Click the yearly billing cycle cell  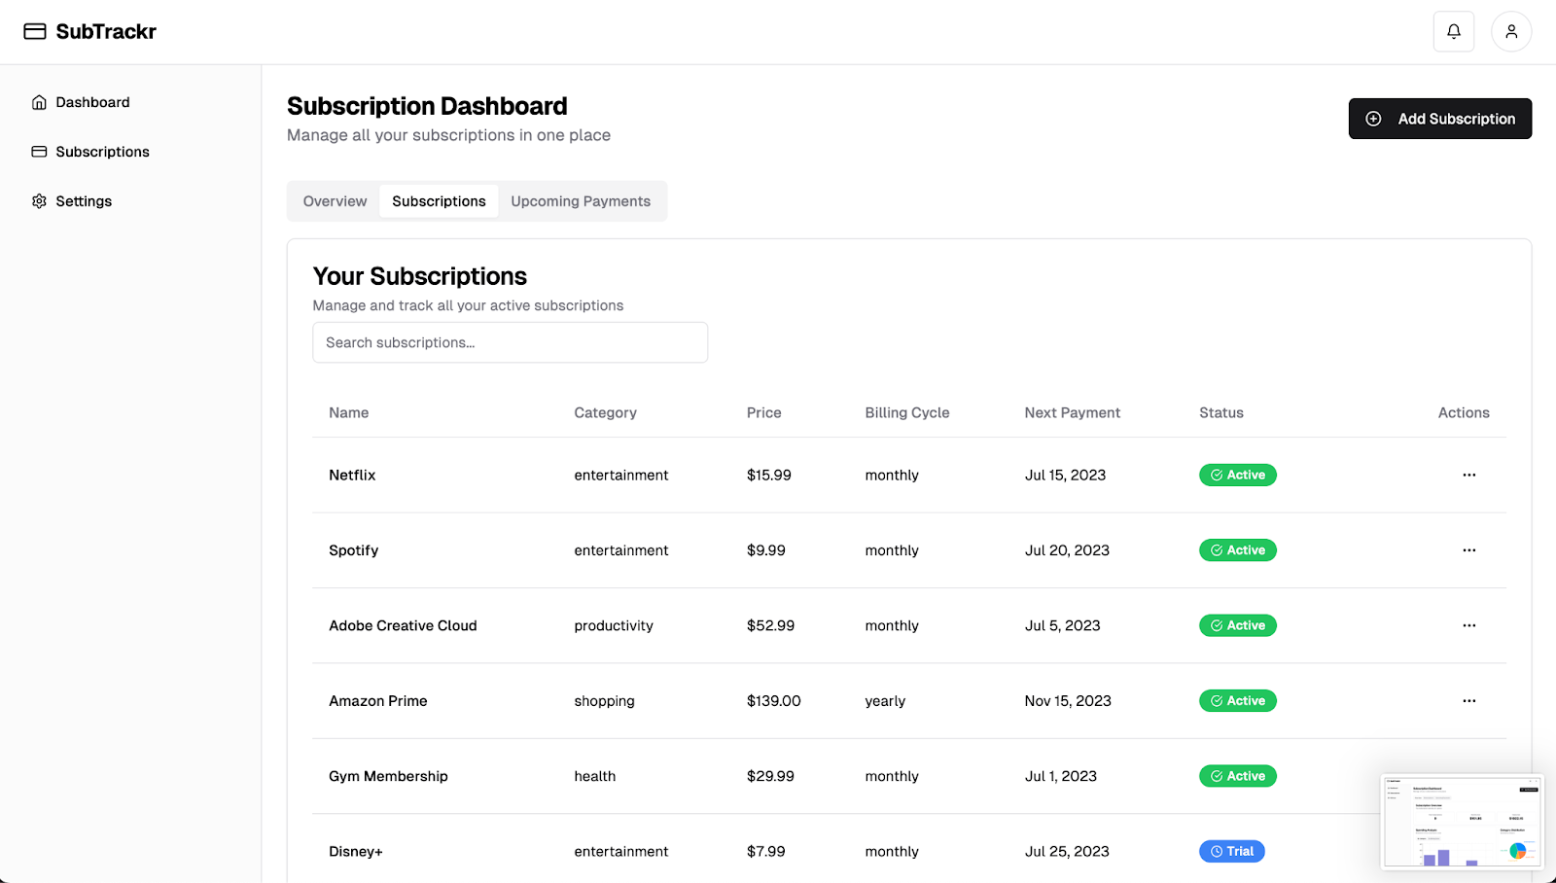(x=885, y=701)
